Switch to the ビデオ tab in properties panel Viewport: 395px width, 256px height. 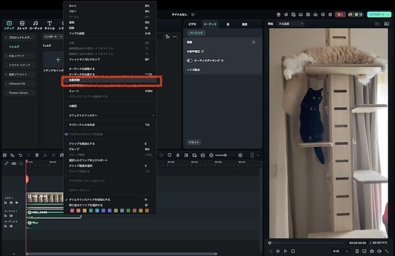click(192, 24)
